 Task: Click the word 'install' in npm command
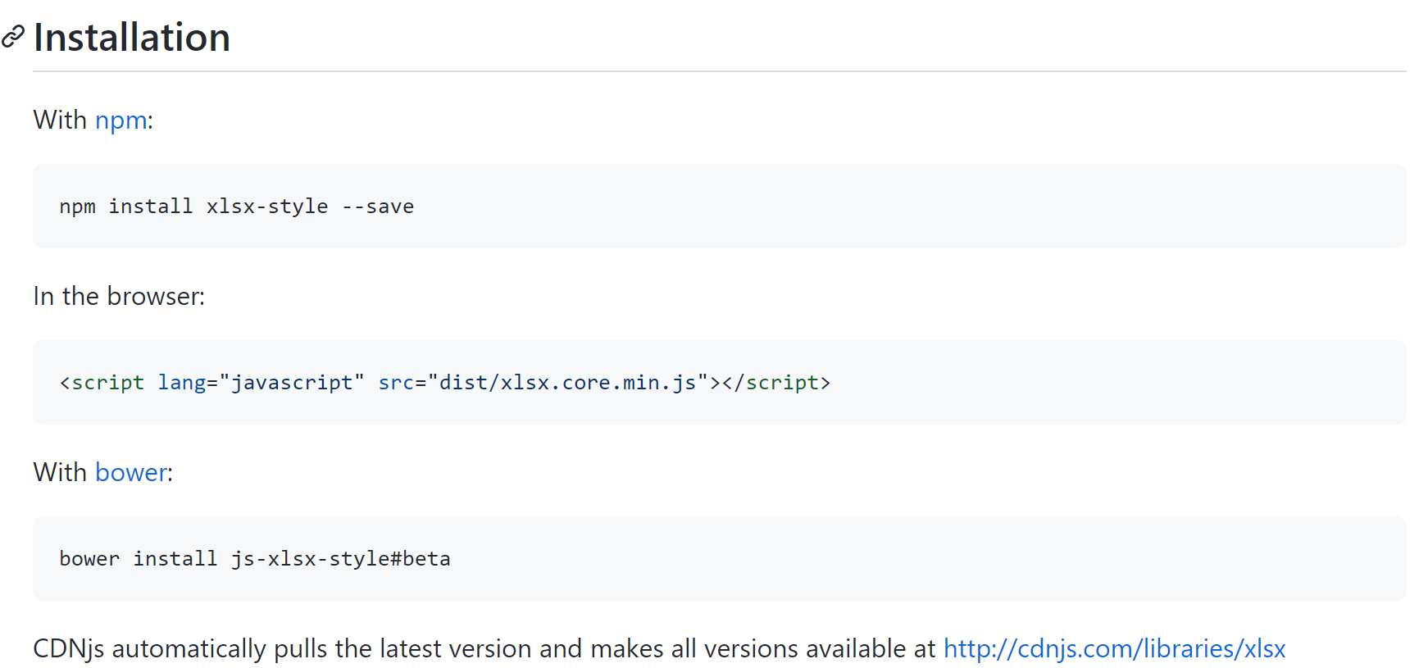151,207
